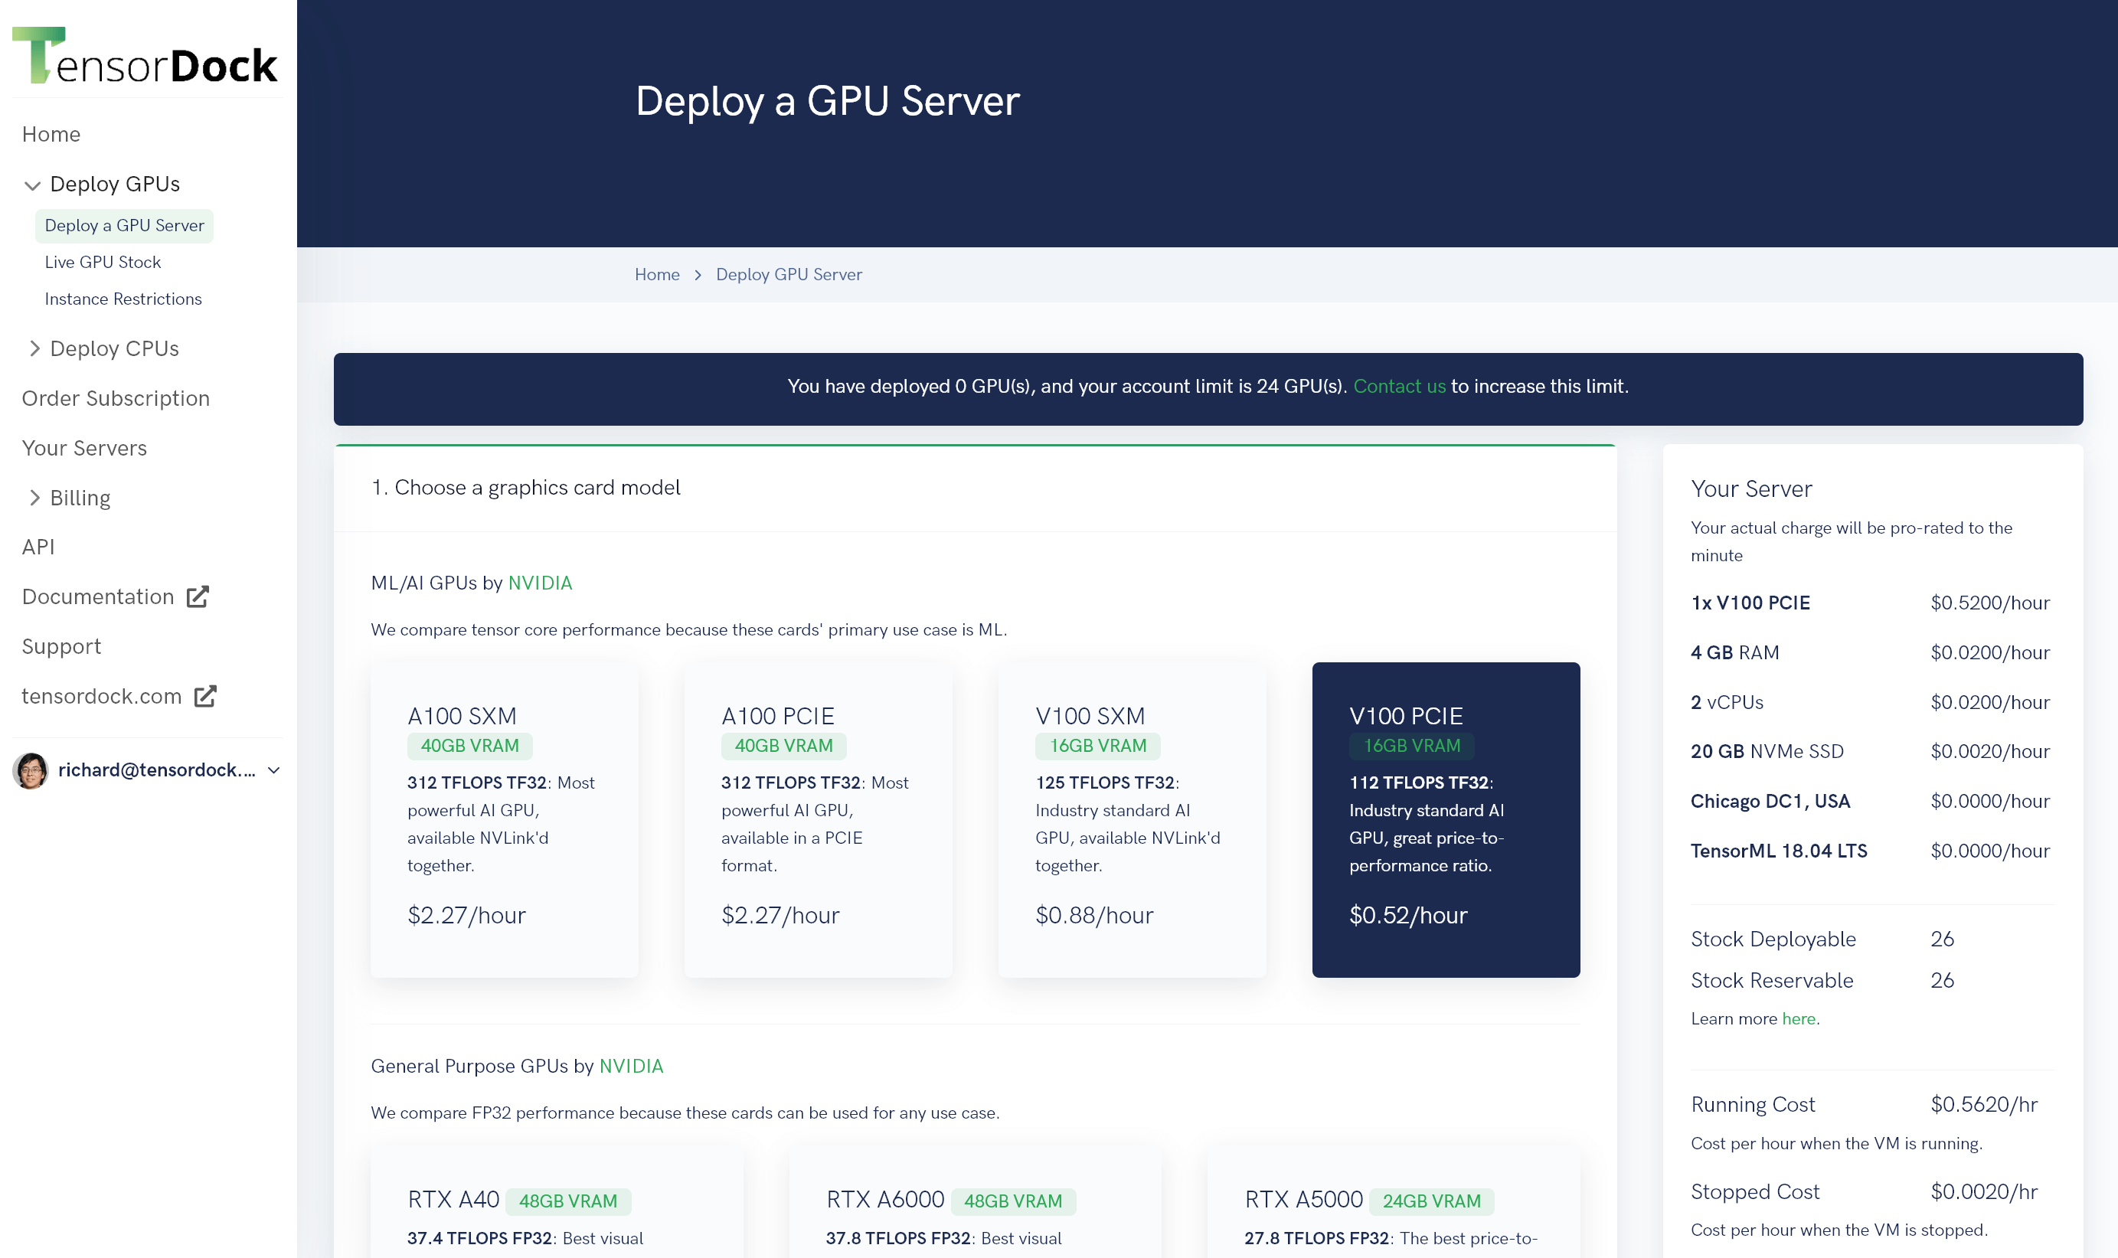Click the user avatar photo
This screenshot has width=2118, height=1258.
(31, 770)
